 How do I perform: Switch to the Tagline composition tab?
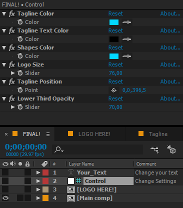pos(153,134)
